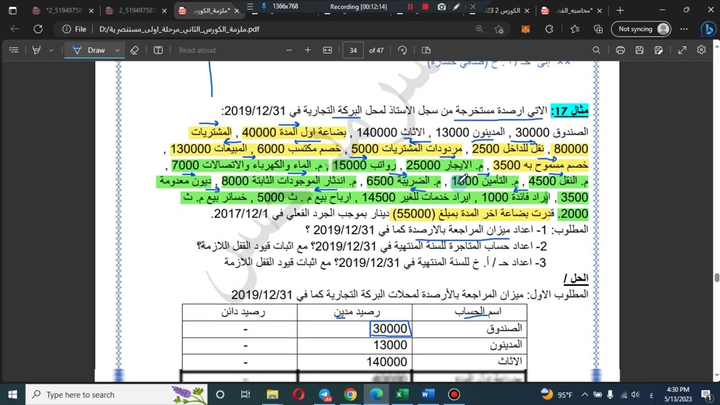The height and width of the screenshot is (405, 720).
Task: Click the screen recorder taskbar icon
Action: 454,394
